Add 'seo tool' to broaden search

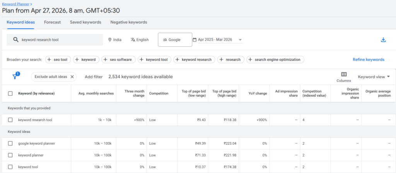click(58, 60)
